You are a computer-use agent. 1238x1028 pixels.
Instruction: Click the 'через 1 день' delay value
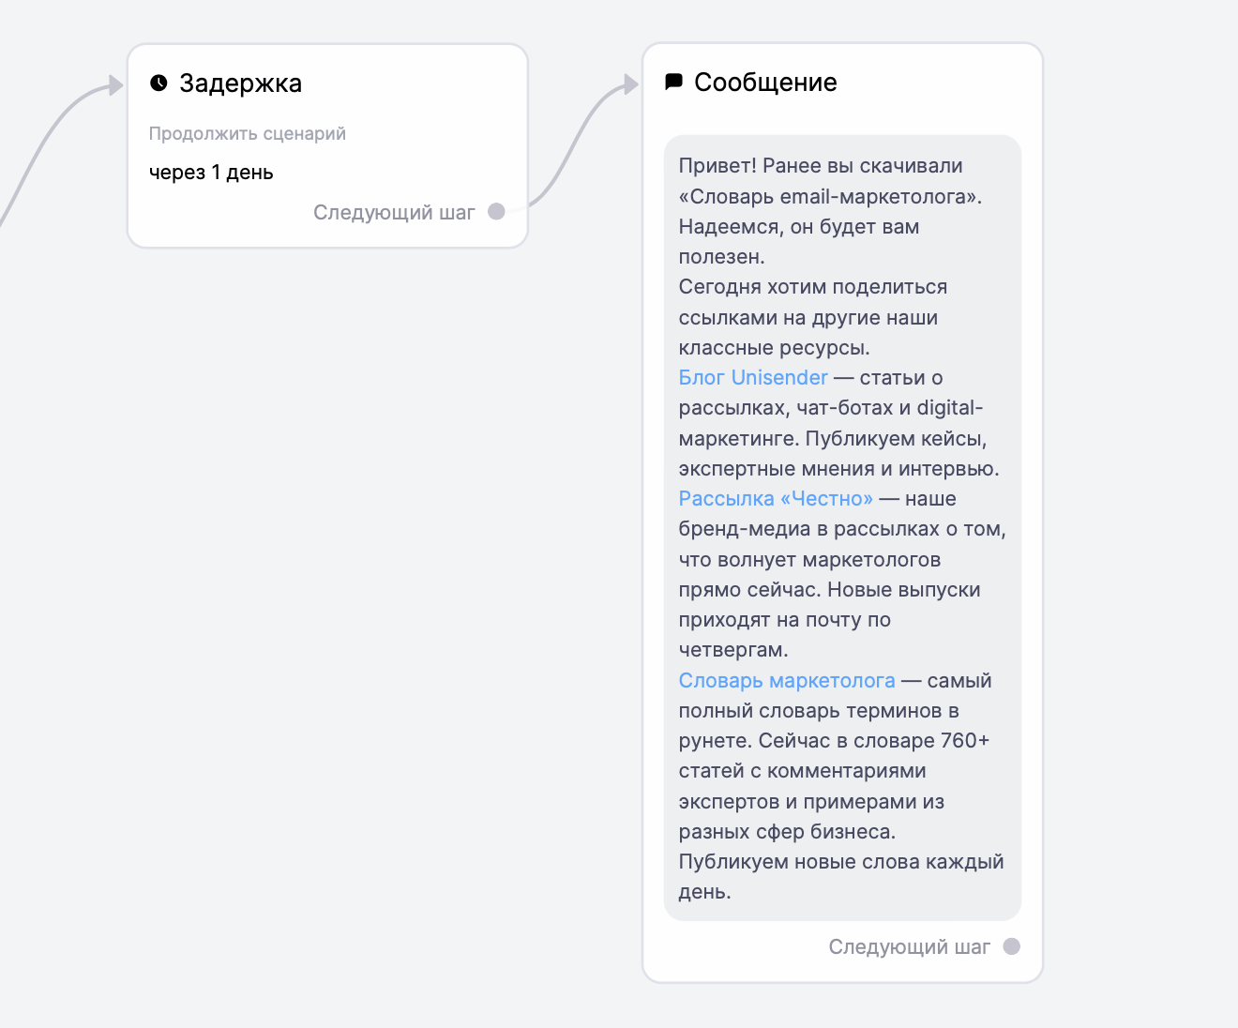211,173
